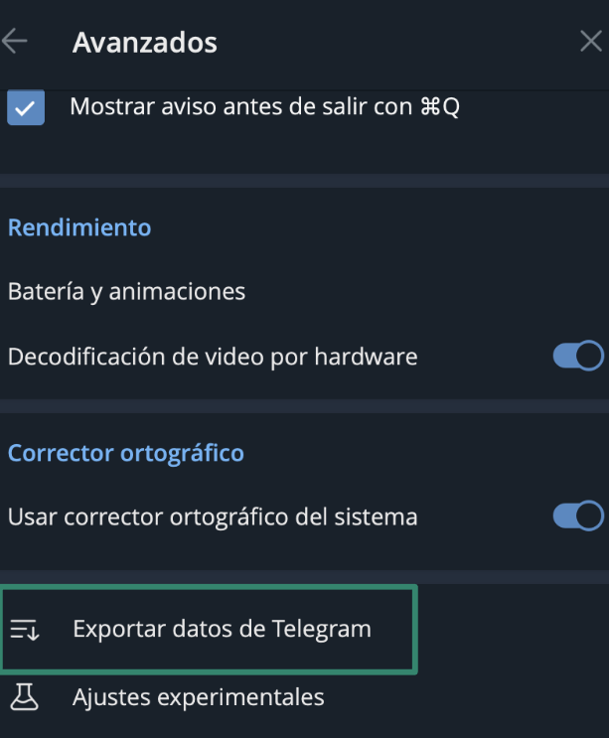609x738 pixels.
Task: Click the Corrector ortográfico section heading
Action: click(126, 454)
